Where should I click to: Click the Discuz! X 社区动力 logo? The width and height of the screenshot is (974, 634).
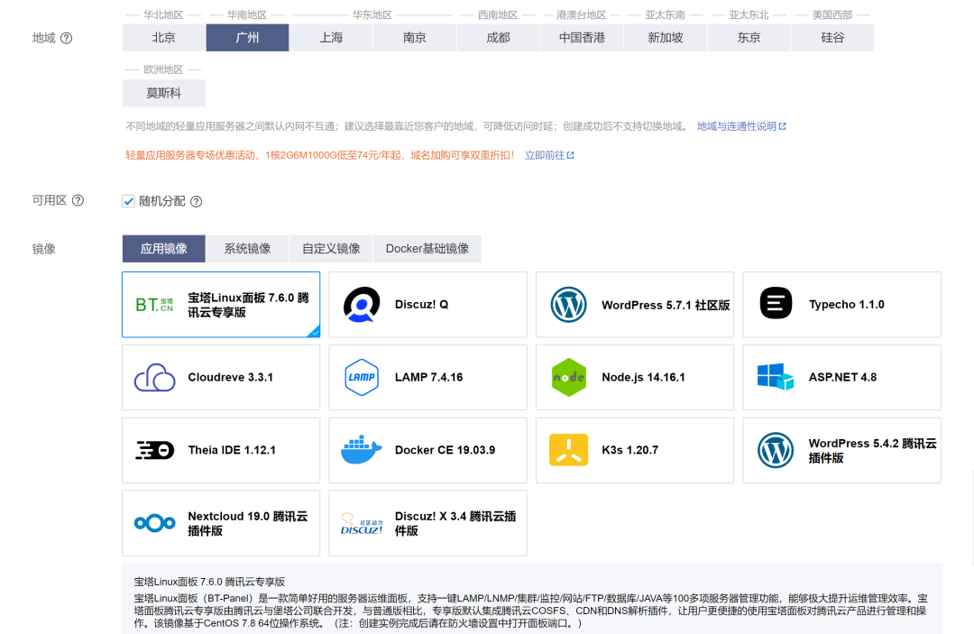coord(362,524)
